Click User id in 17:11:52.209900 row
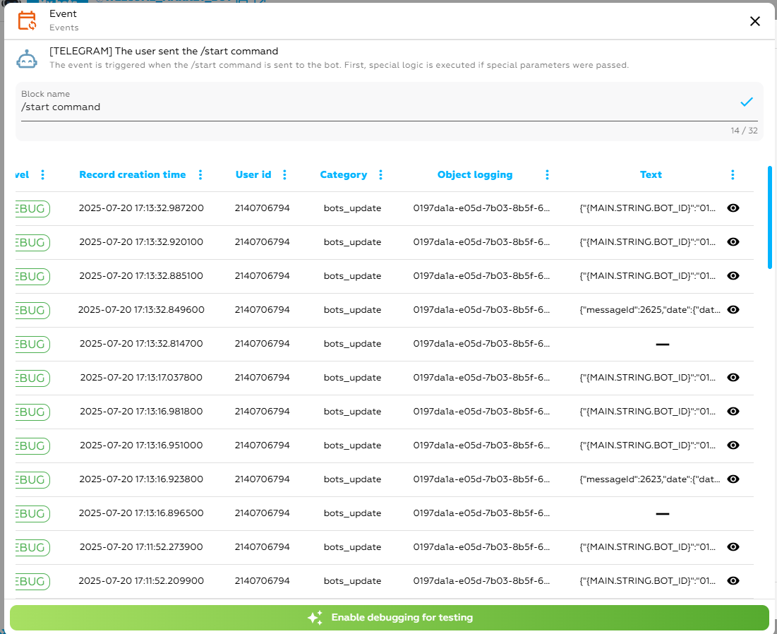Image resolution: width=777 pixels, height=634 pixels. point(262,581)
